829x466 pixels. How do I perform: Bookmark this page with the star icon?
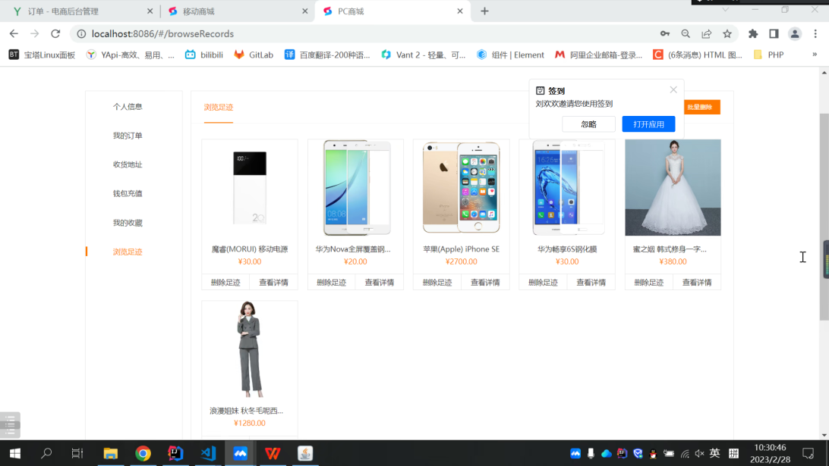(x=727, y=34)
